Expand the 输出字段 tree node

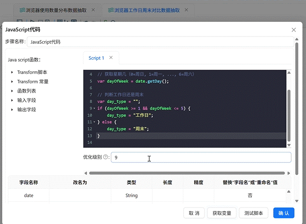coord(12,110)
